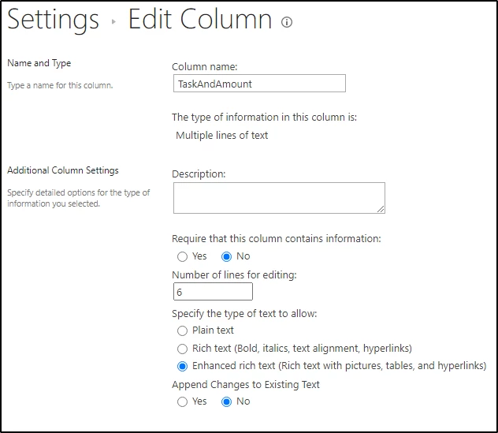Click the Specify detailed options help text
The height and width of the screenshot is (433, 498).
click(x=79, y=198)
